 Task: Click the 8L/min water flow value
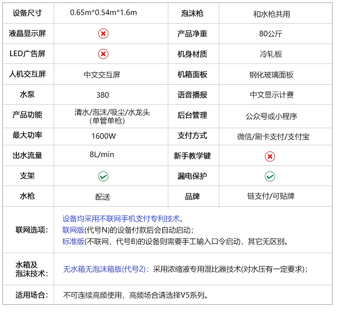[102, 155]
